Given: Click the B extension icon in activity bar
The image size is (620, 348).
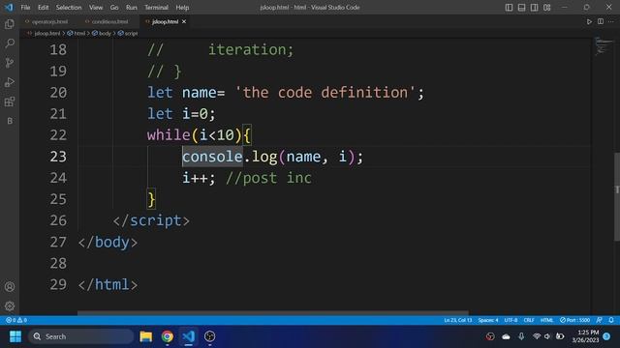Looking at the screenshot, I should 10,121.
